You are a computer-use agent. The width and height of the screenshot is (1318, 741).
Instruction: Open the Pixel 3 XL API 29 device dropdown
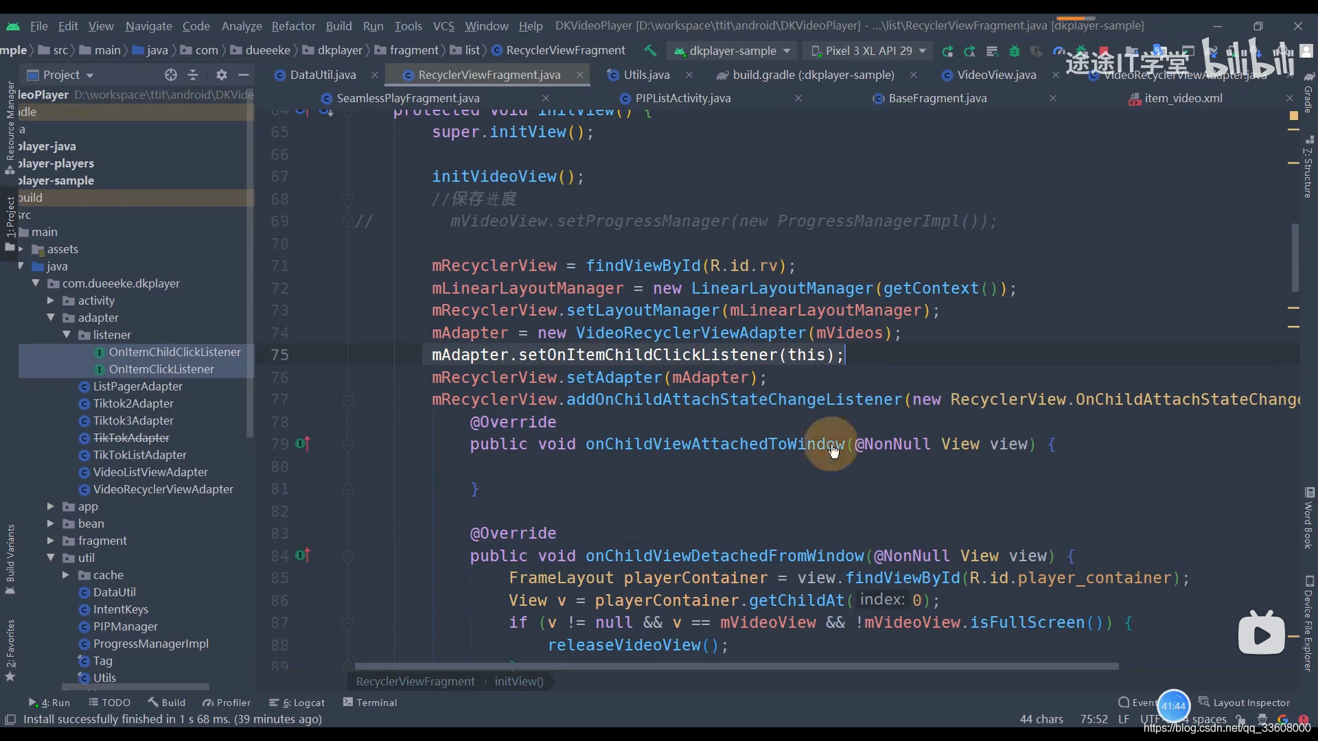click(868, 51)
